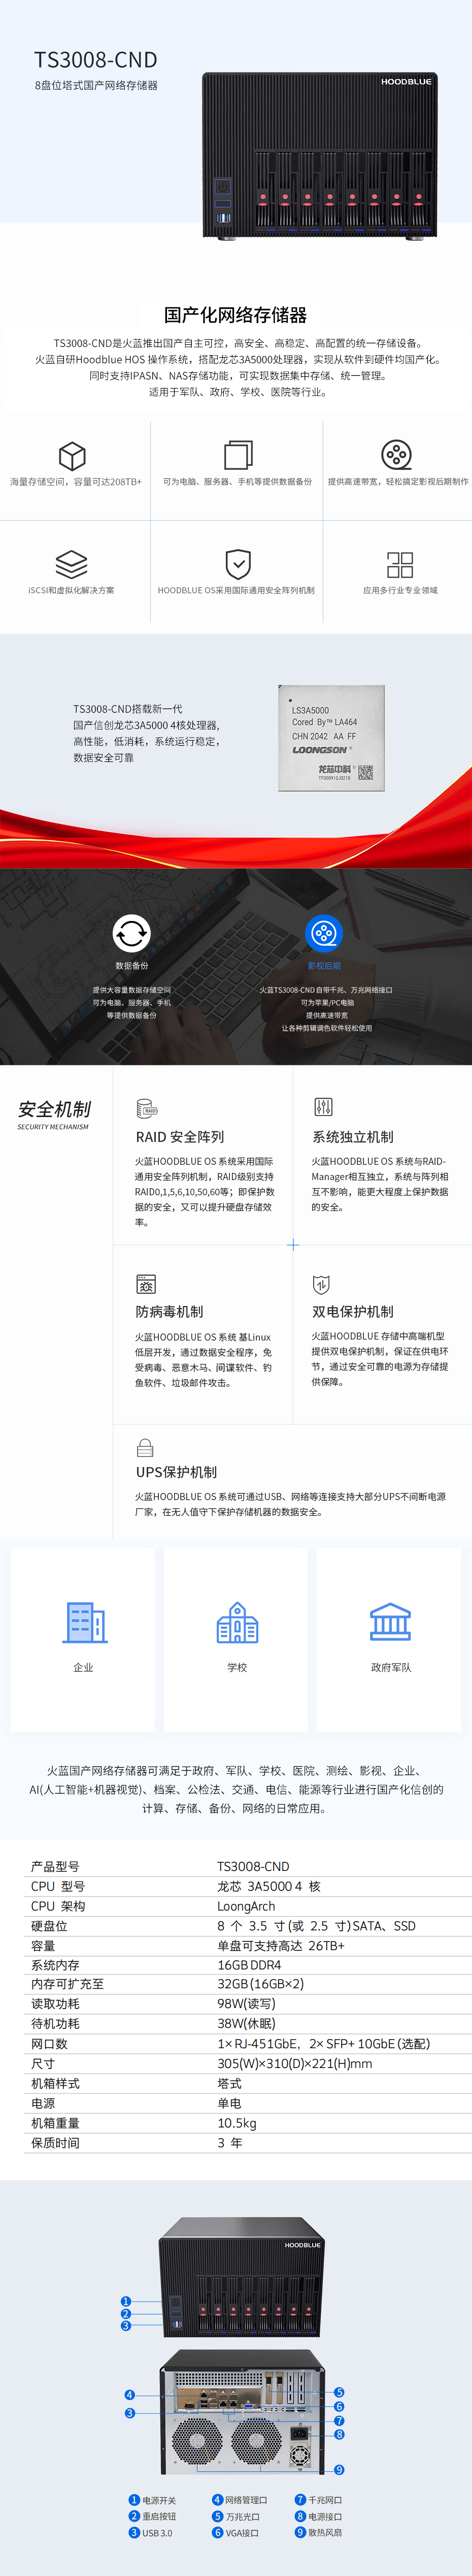Click the cube icon for mass storage space

[72, 456]
